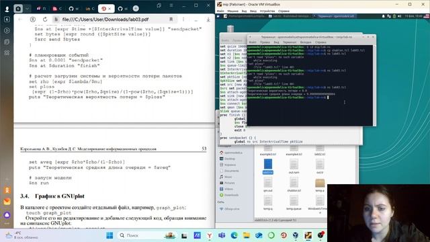Select the out.tr file
This screenshot has width=430, height=242.
[x=320, y=166]
